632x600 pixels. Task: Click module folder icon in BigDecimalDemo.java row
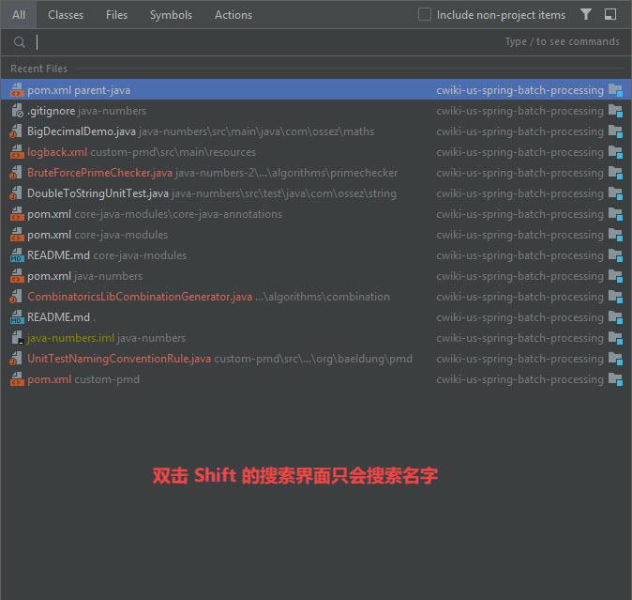(615, 131)
